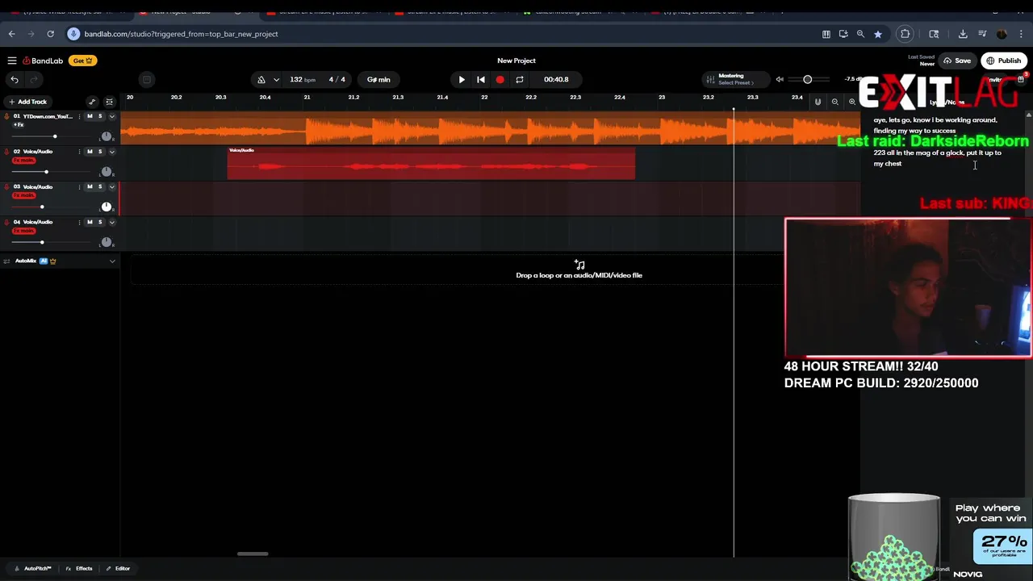Bookmark page with star icon
The height and width of the screenshot is (581, 1033).
[x=878, y=34]
